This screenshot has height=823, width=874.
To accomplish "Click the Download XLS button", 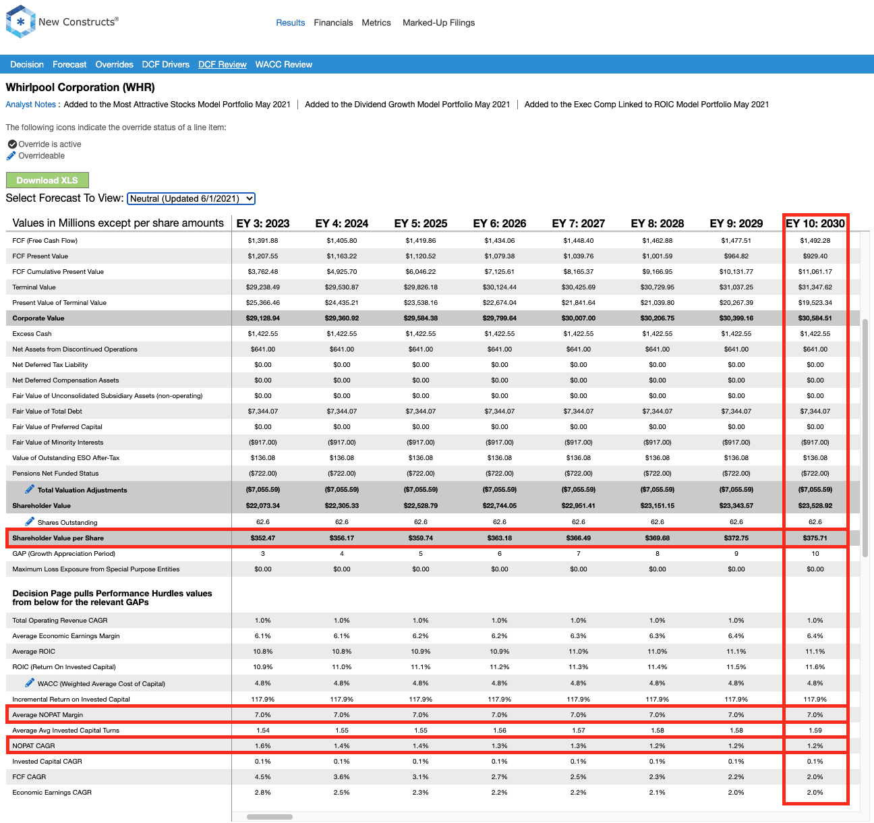I will [47, 180].
